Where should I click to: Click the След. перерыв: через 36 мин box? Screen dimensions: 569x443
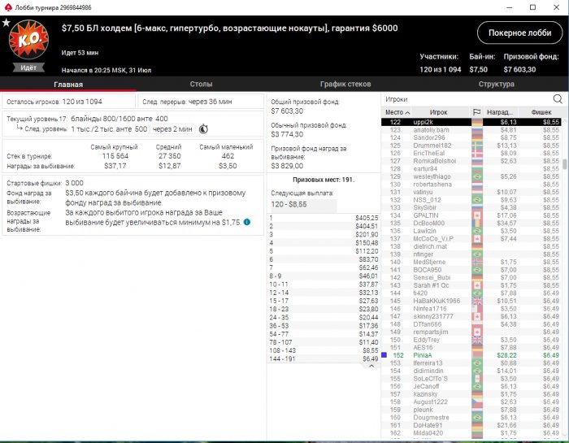201,102
